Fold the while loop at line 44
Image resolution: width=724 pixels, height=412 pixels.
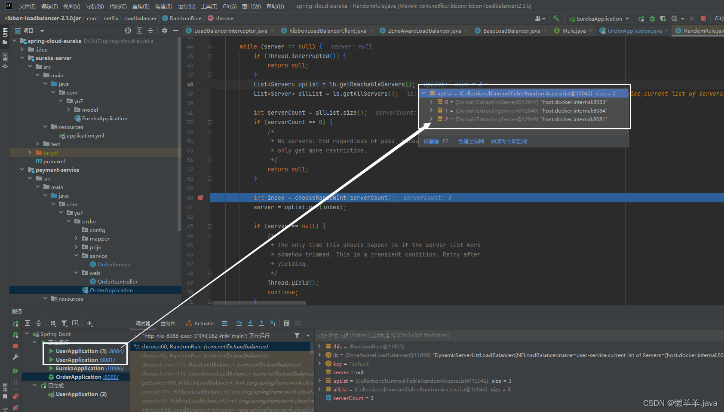tap(210, 46)
